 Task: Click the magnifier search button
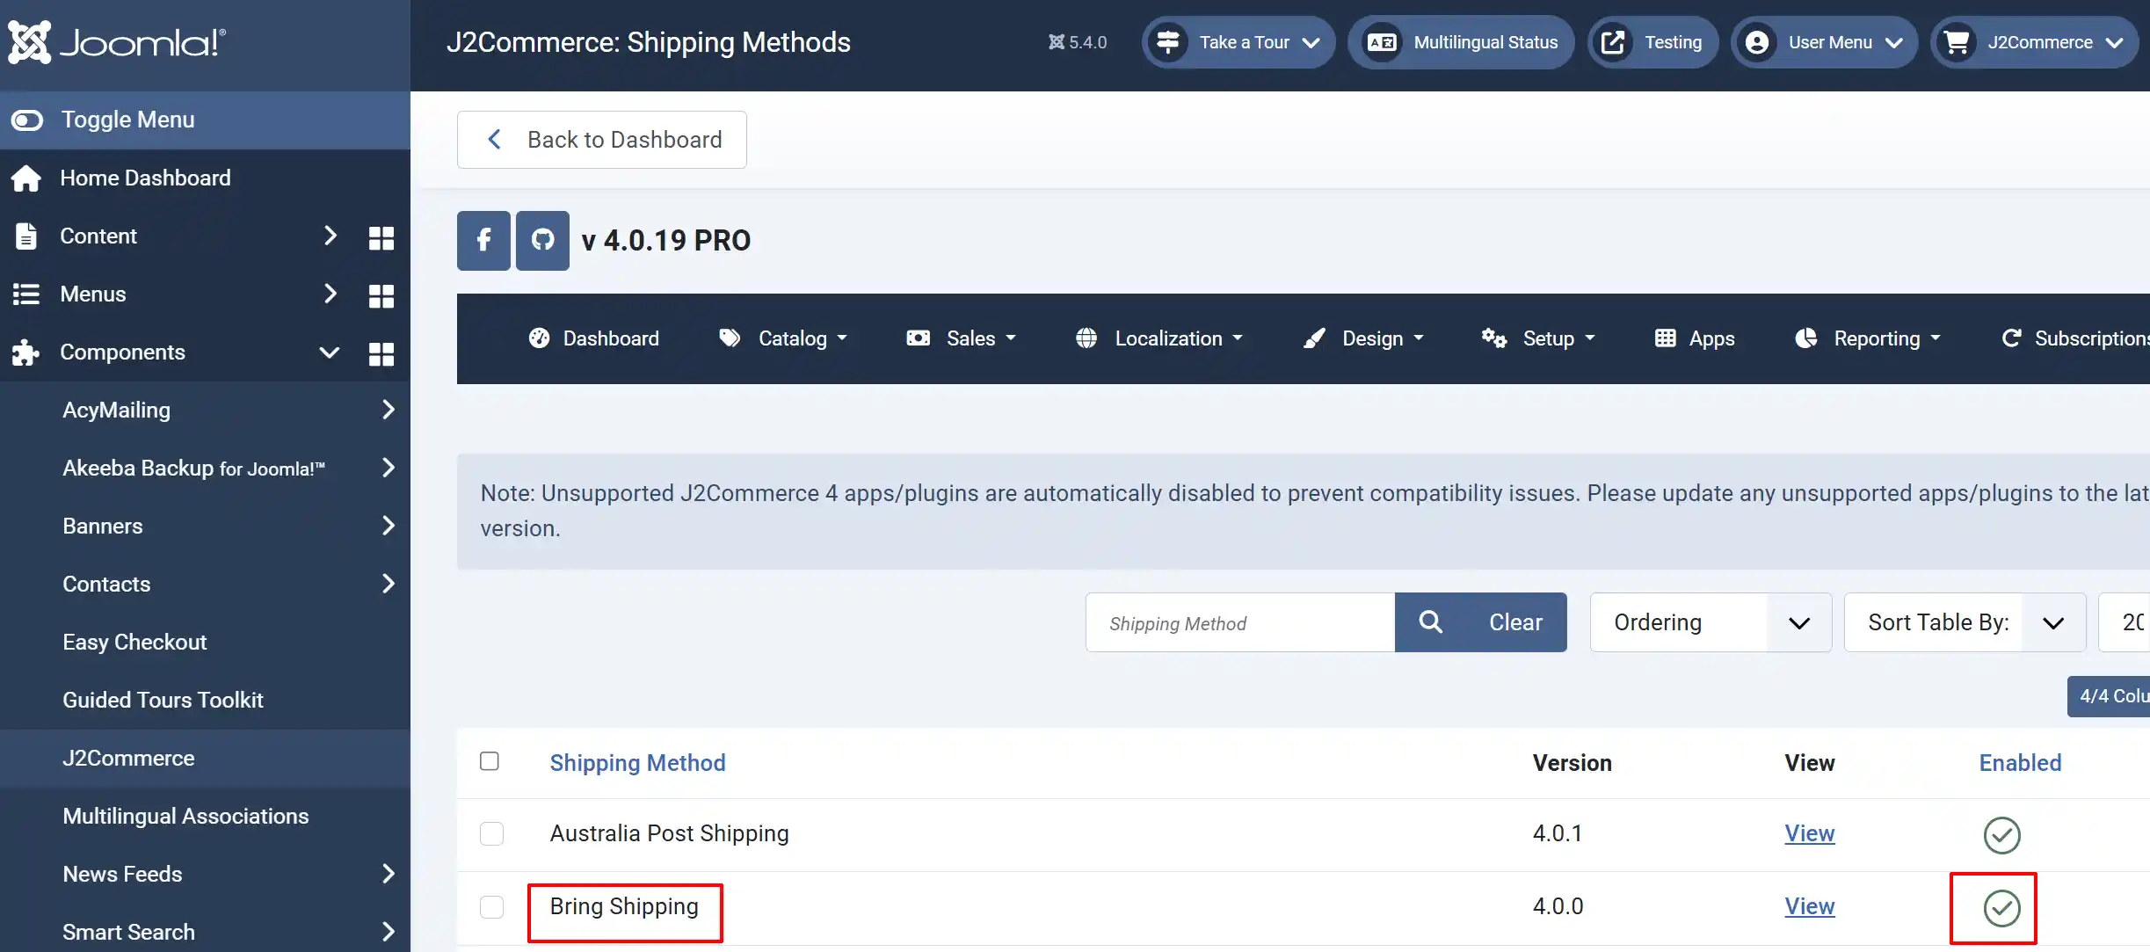coord(1430,622)
